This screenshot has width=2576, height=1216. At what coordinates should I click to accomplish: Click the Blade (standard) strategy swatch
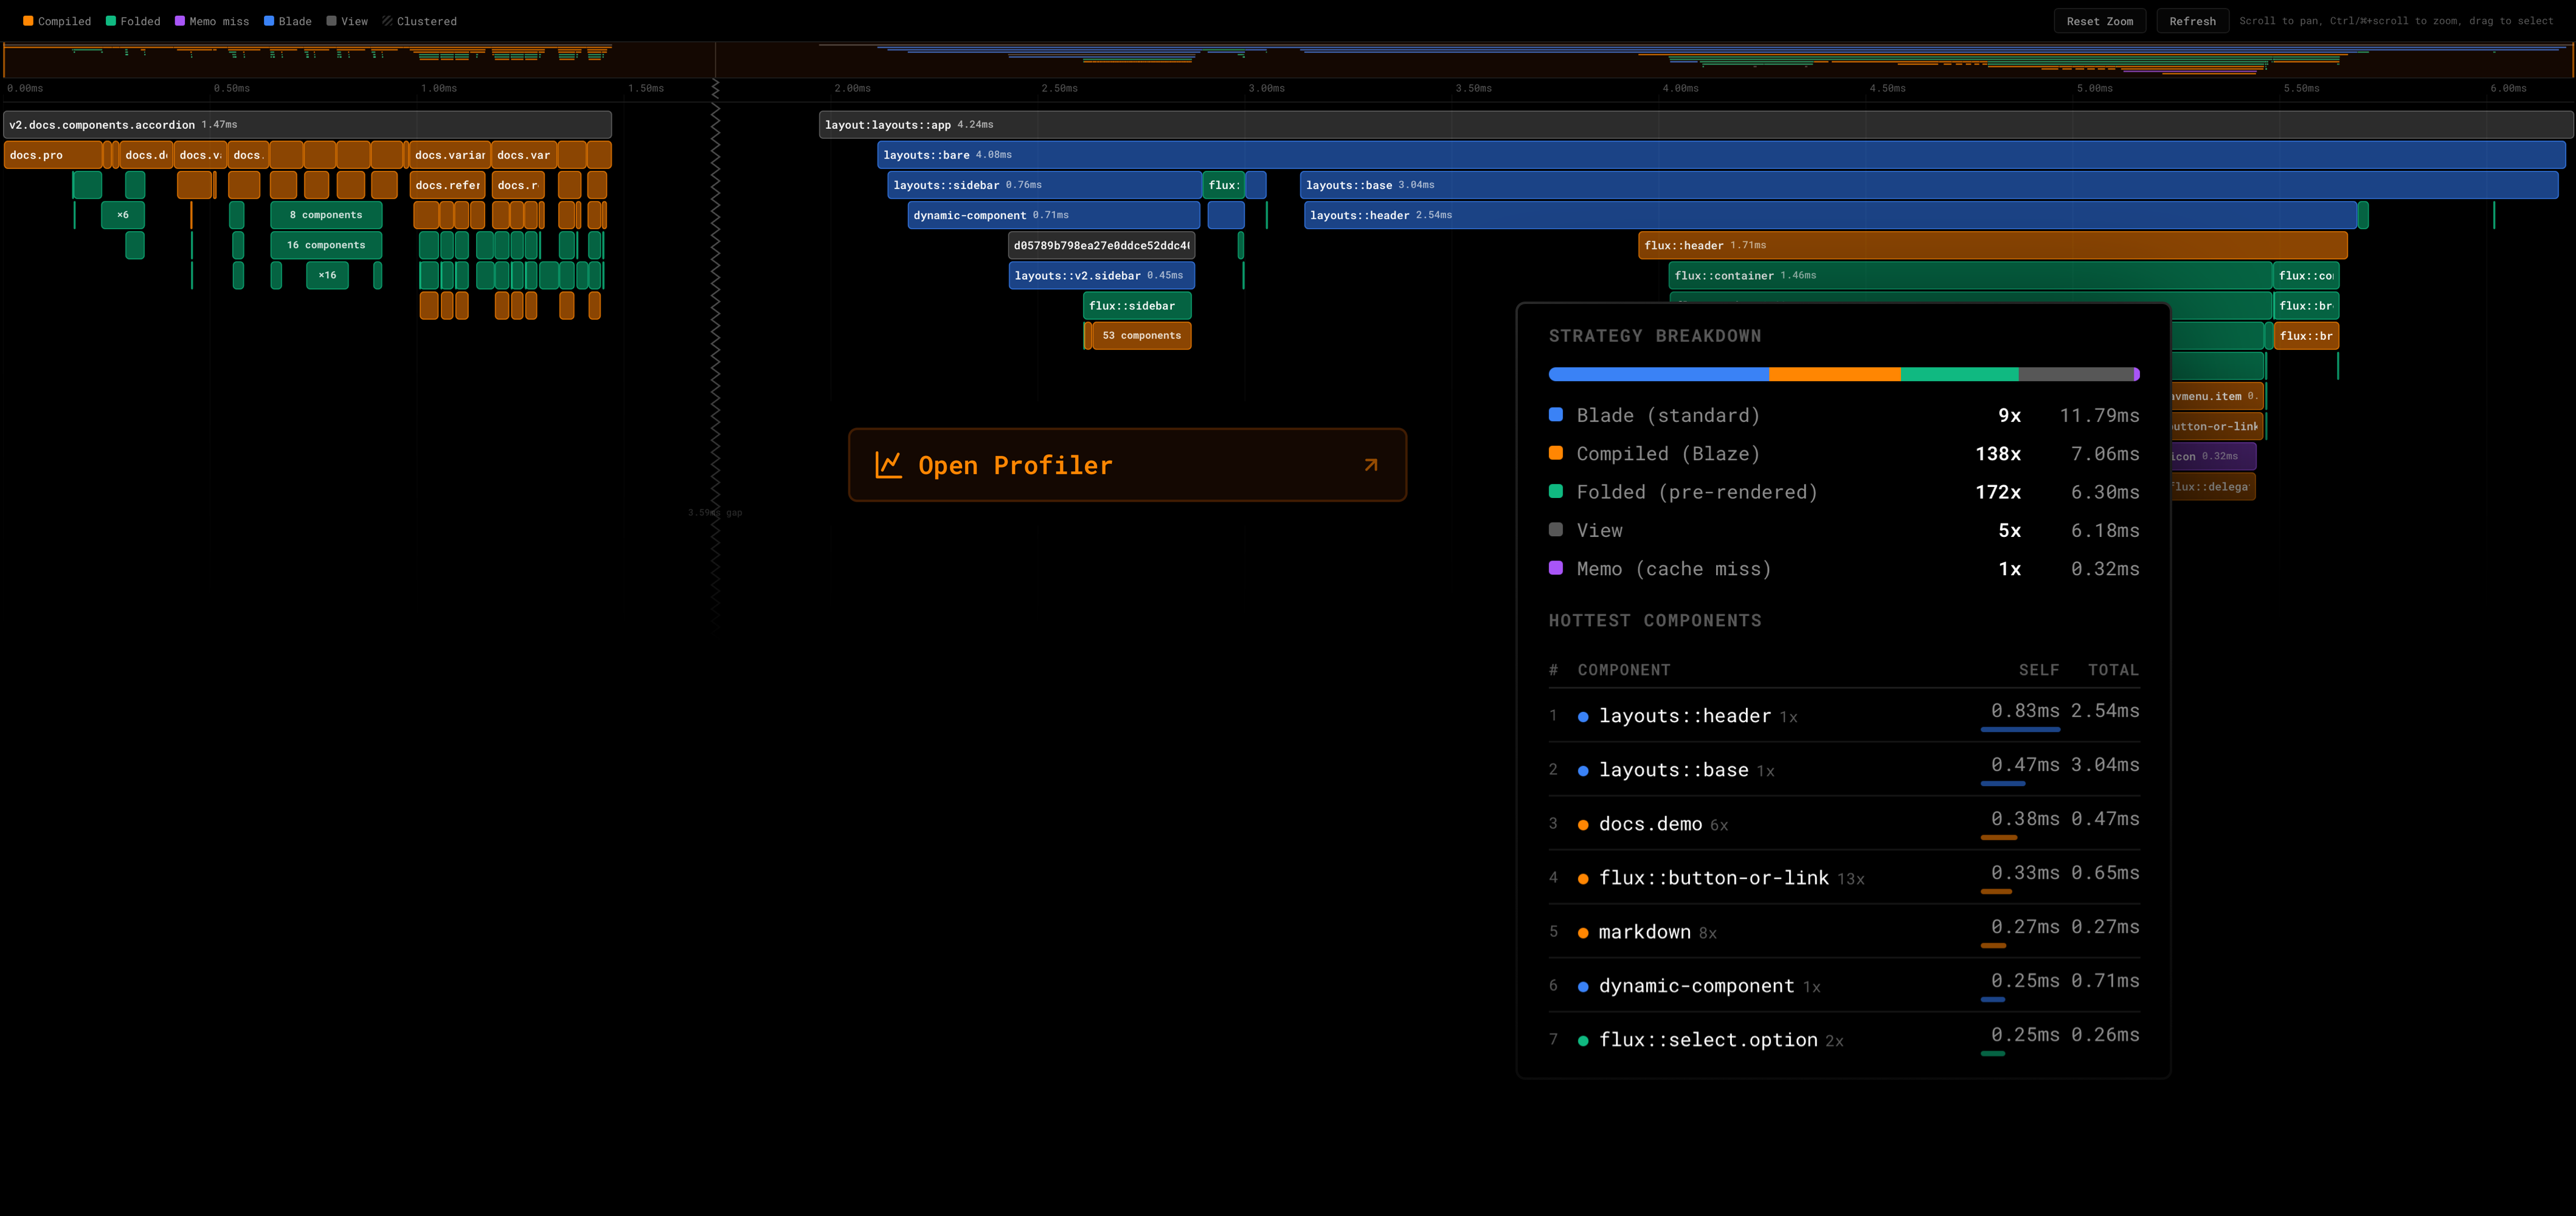pyautogui.click(x=1556, y=415)
